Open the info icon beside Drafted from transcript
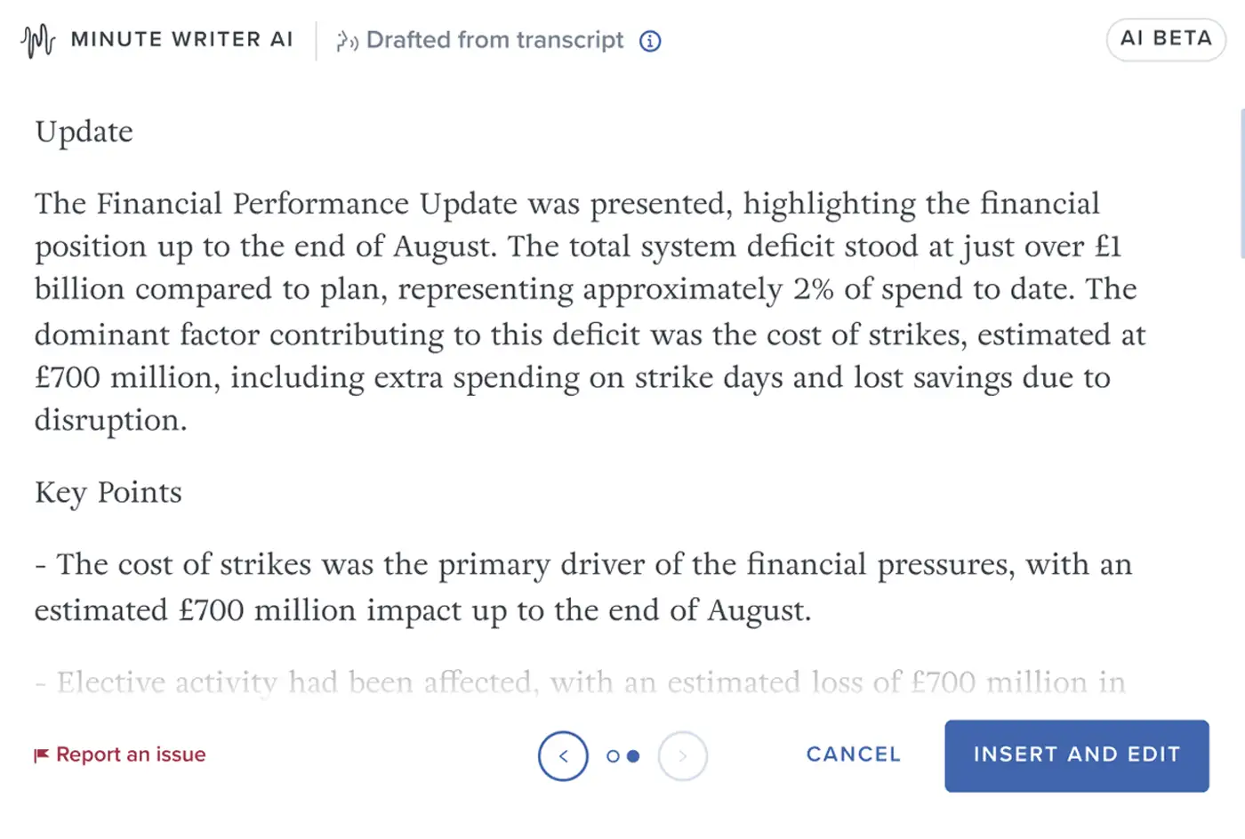 point(650,41)
